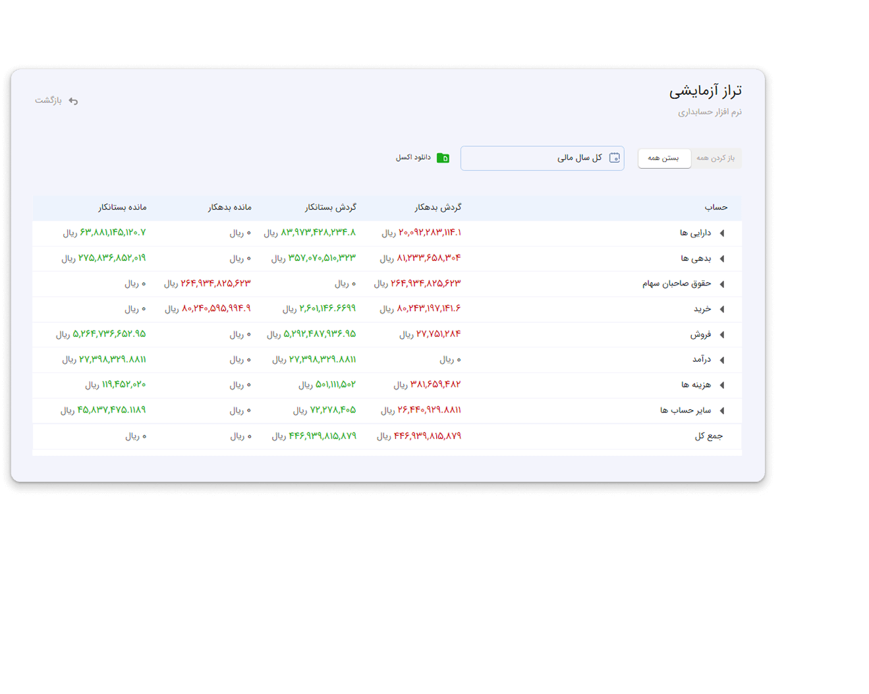The height and width of the screenshot is (694, 869).
Task: Click the back arrow icon
Action: coord(73,101)
